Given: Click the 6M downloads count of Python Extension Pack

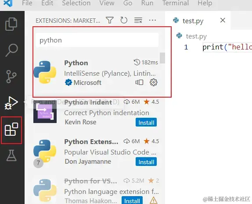Looking at the screenshot, I should pos(132,141).
